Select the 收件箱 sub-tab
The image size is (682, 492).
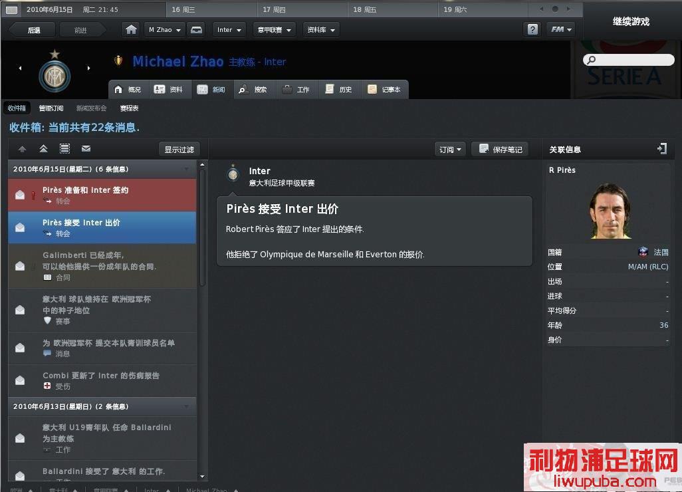click(17, 108)
